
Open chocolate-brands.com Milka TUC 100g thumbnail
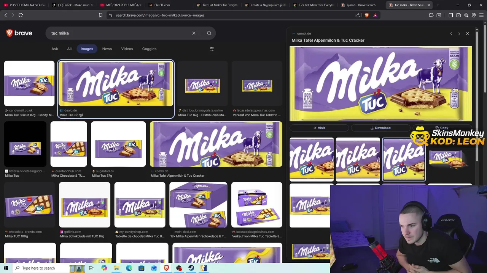coord(29,205)
